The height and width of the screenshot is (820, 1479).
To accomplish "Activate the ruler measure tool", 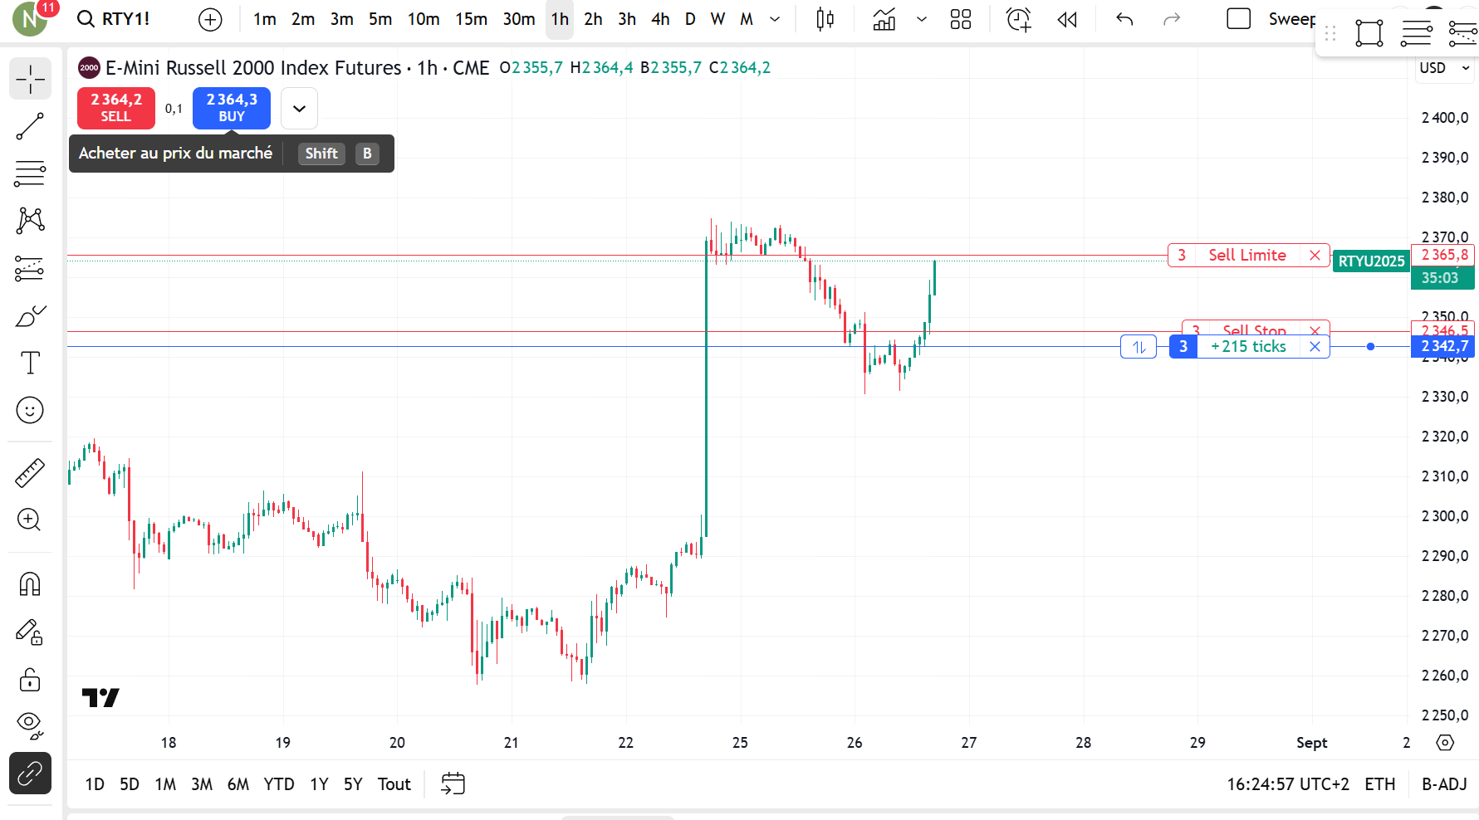I will pos(30,473).
